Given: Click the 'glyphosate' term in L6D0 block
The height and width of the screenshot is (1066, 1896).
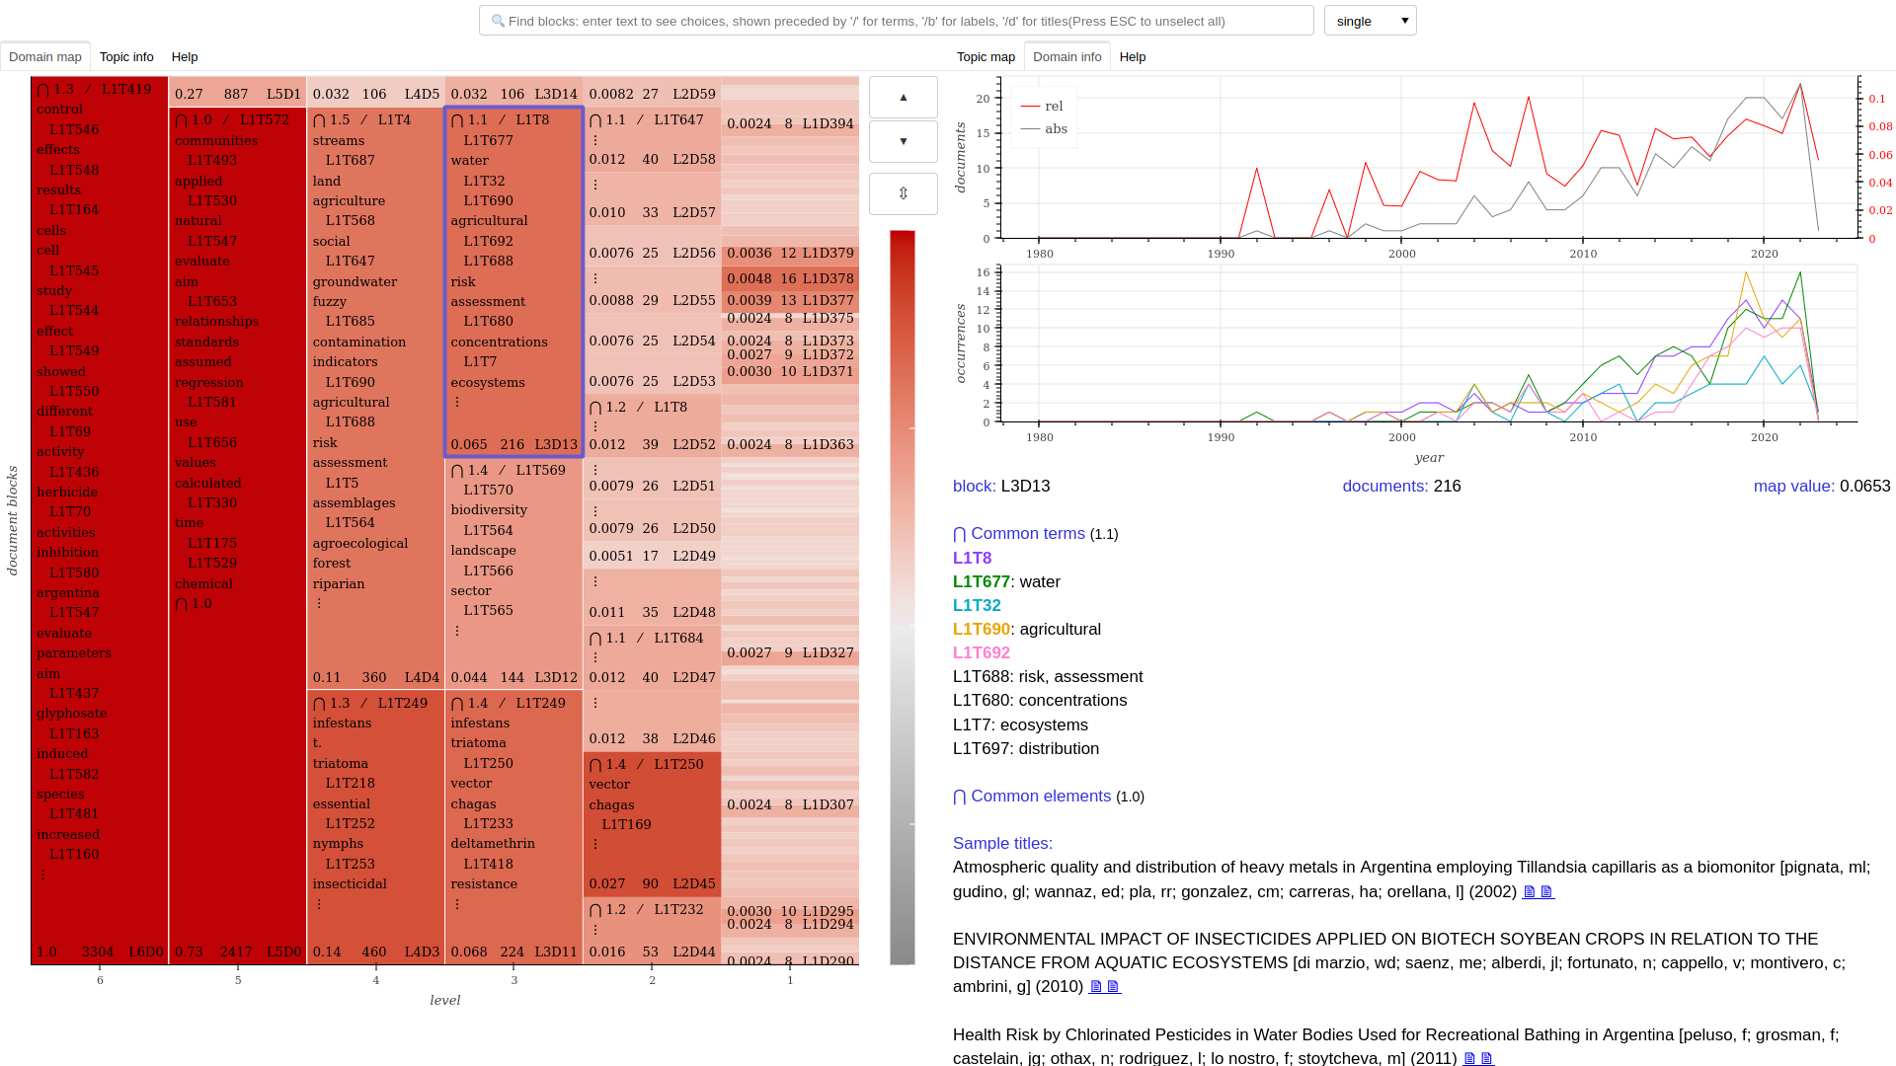Looking at the screenshot, I should pos(72,714).
